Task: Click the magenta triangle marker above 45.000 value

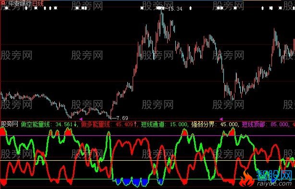Action: (221, 119)
